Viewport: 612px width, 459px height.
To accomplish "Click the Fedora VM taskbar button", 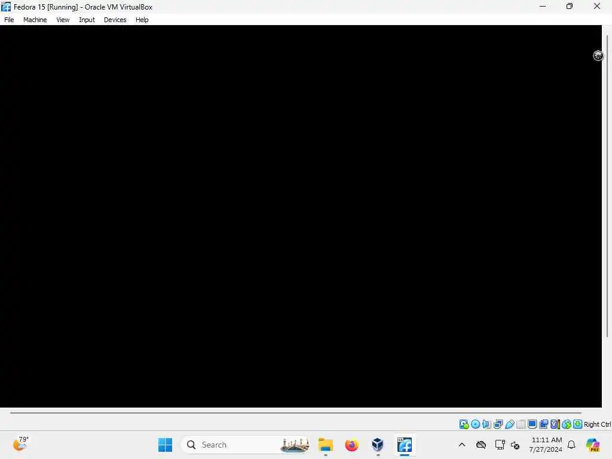I will (405, 445).
